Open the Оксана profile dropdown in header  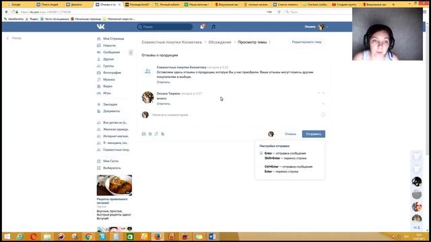(x=317, y=27)
